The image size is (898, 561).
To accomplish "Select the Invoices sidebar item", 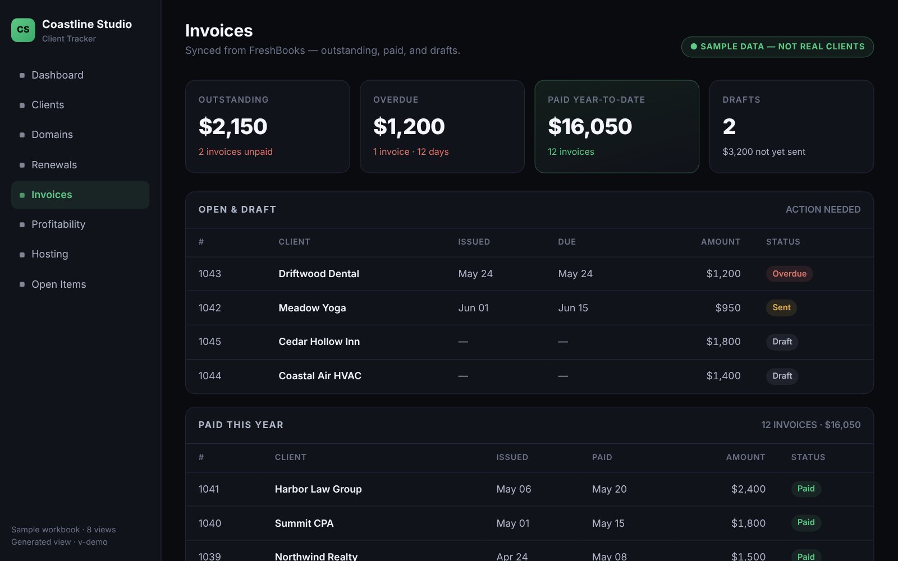I will [x=80, y=195].
